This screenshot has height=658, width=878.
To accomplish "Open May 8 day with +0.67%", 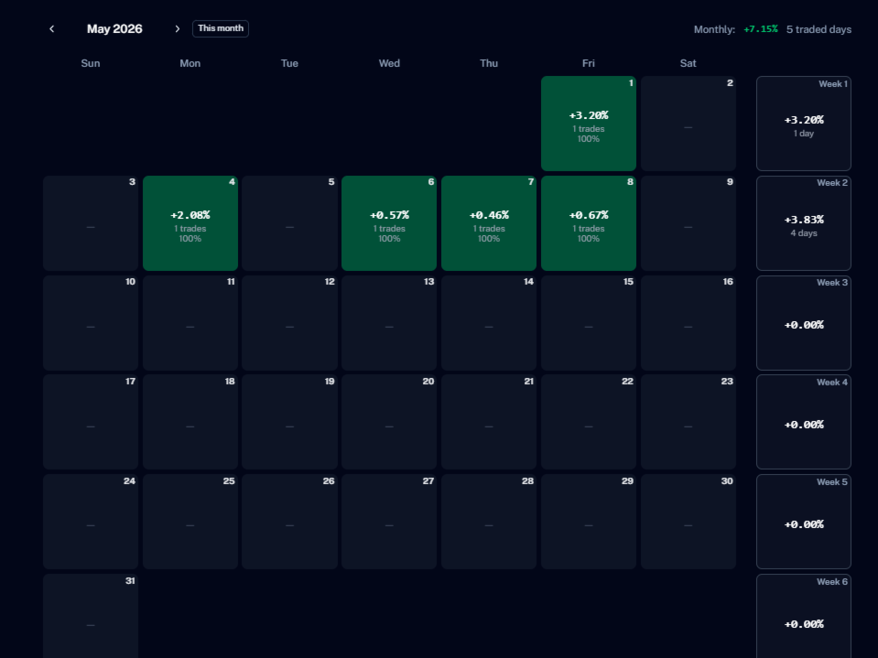I will click(x=589, y=223).
